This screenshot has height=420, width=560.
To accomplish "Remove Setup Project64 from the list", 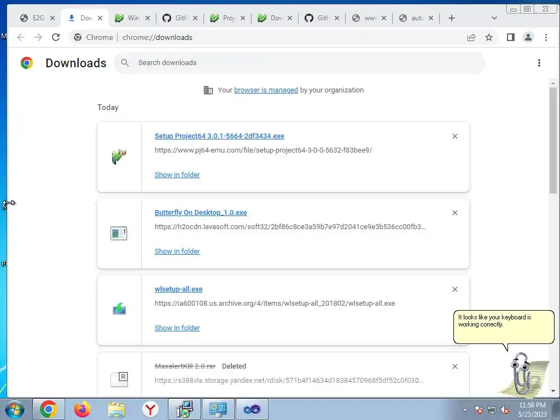I will [454, 136].
